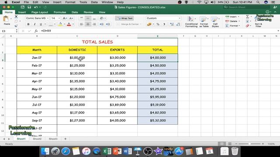This screenshot has width=280, height=157.
Task: Expand fill color dropdown arrow
Action: tap(64, 24)
